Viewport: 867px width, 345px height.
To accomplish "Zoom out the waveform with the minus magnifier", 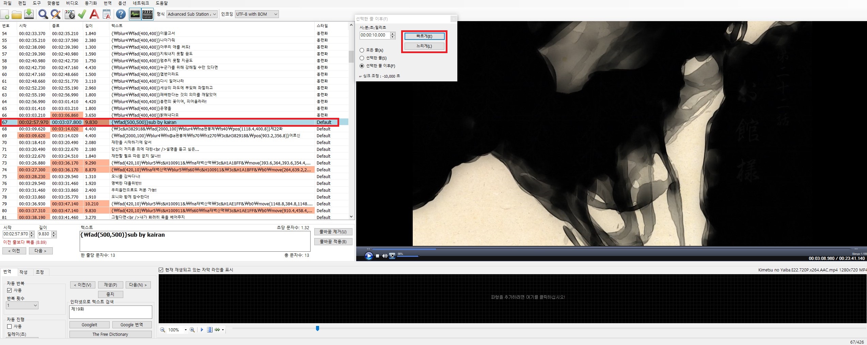I will click(x=163, y=330).
